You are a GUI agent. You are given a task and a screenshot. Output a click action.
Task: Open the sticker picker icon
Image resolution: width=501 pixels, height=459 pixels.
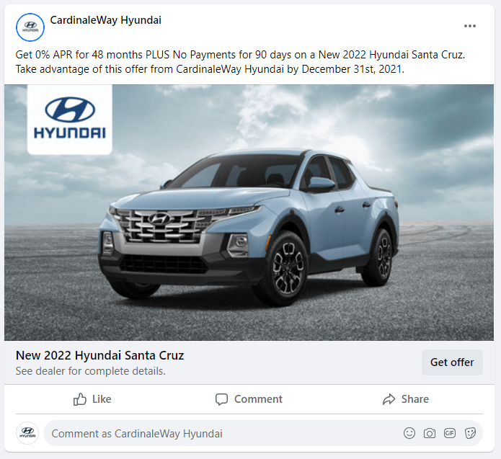point(470,433)
